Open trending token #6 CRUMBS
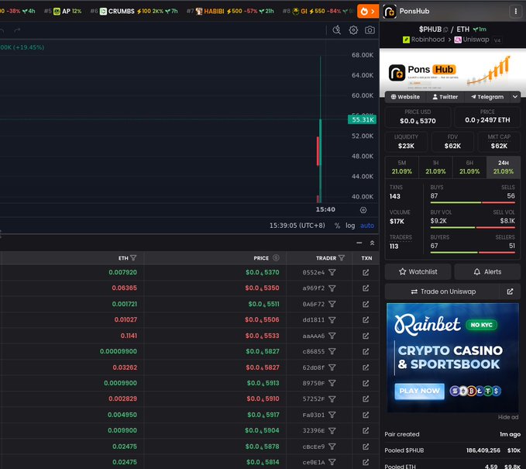This screenshot has height=469, width=526. [136, 11]
